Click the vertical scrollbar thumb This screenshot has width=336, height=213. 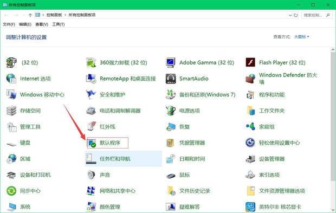pos(333,117)
